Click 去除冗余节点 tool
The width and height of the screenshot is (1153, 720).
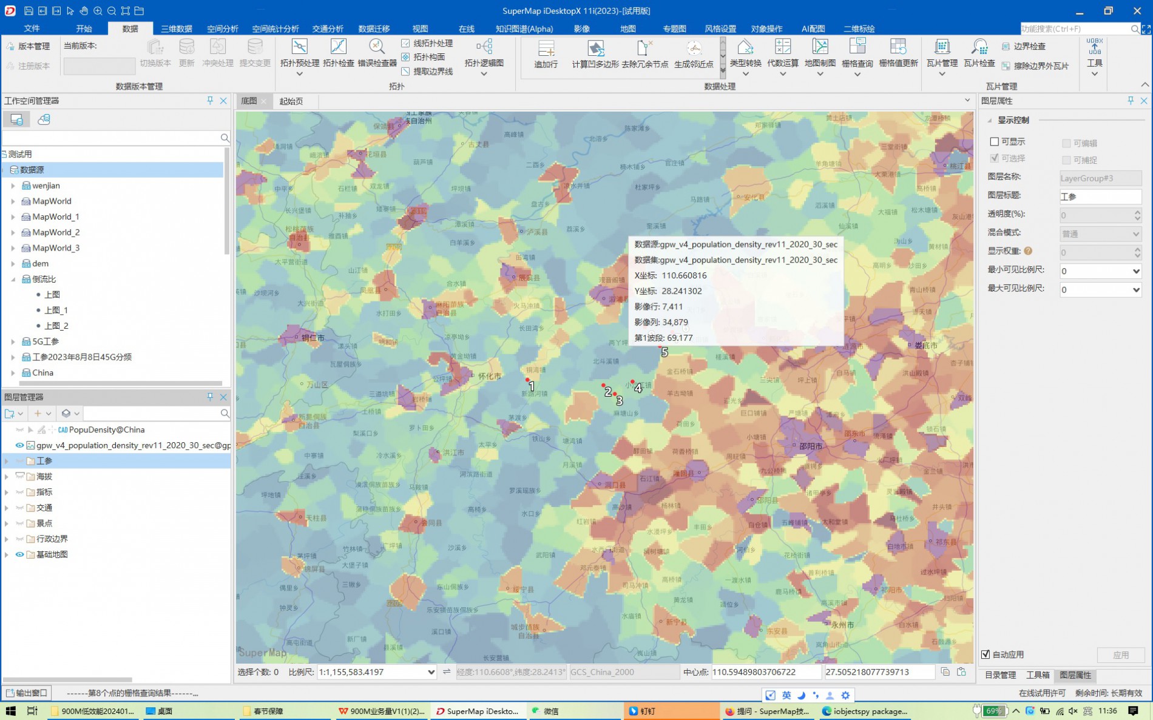tap(644, 54)
